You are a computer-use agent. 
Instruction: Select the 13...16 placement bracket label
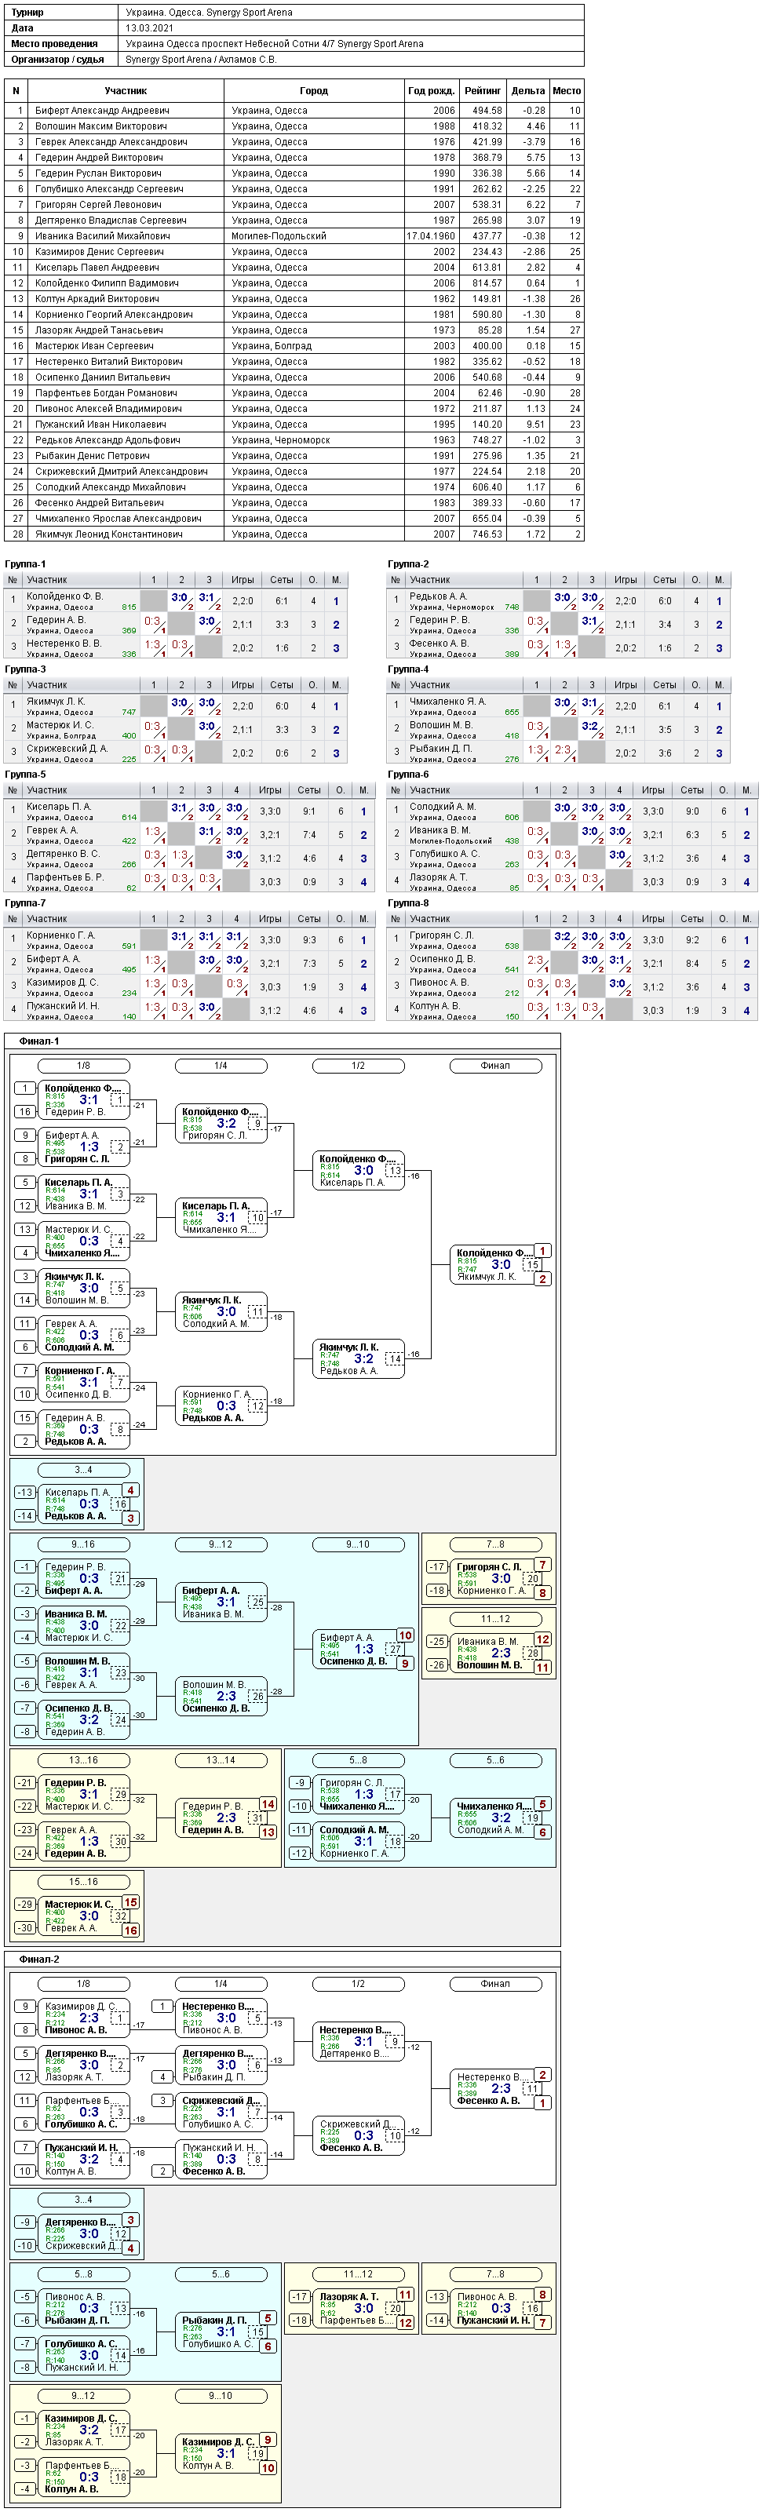84,1760
